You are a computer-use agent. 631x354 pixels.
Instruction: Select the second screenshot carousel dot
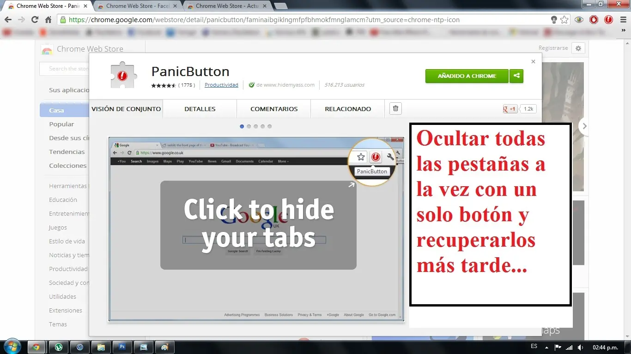pos(249,126)
